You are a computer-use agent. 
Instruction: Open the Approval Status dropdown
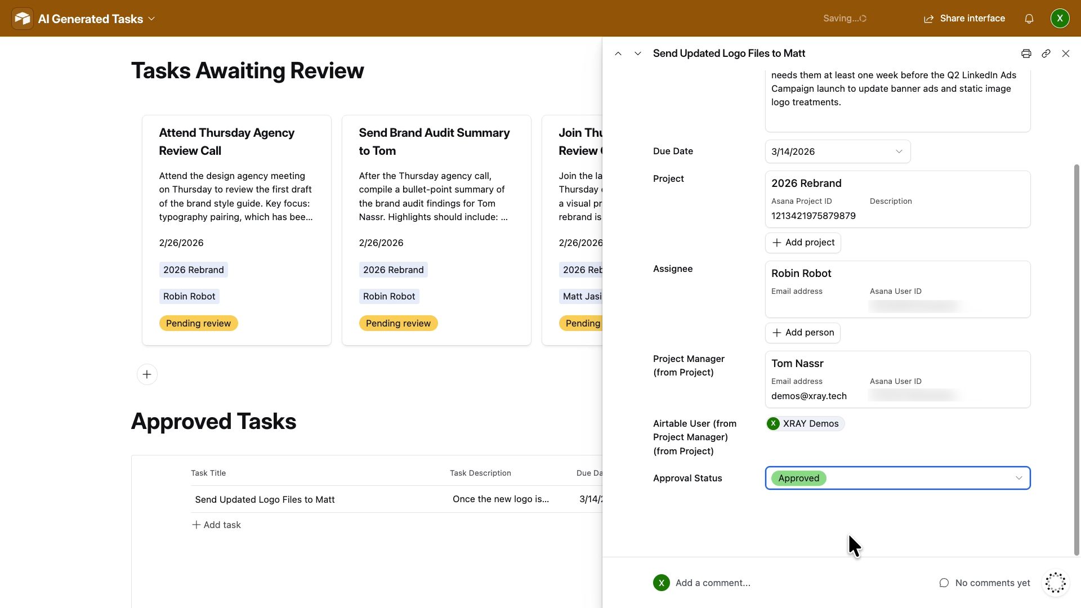click(897, 478)
